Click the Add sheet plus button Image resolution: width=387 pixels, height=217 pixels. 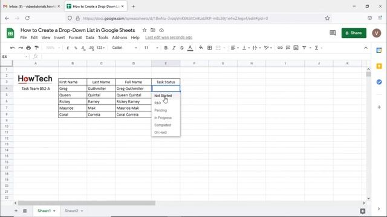[x=16, y=211]
